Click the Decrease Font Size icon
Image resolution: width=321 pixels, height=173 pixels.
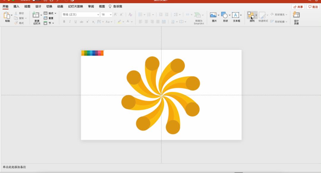point(121,14)
